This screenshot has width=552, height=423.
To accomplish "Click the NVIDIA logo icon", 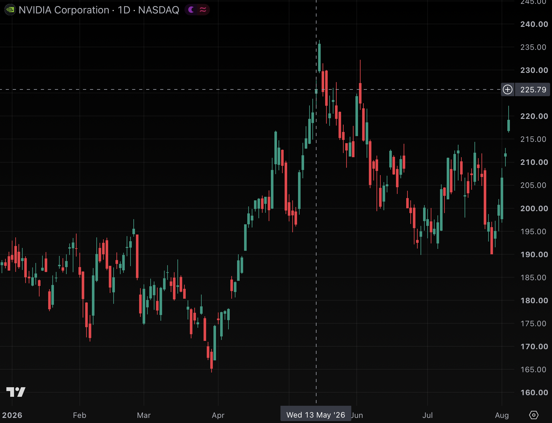I will [10, 10].
